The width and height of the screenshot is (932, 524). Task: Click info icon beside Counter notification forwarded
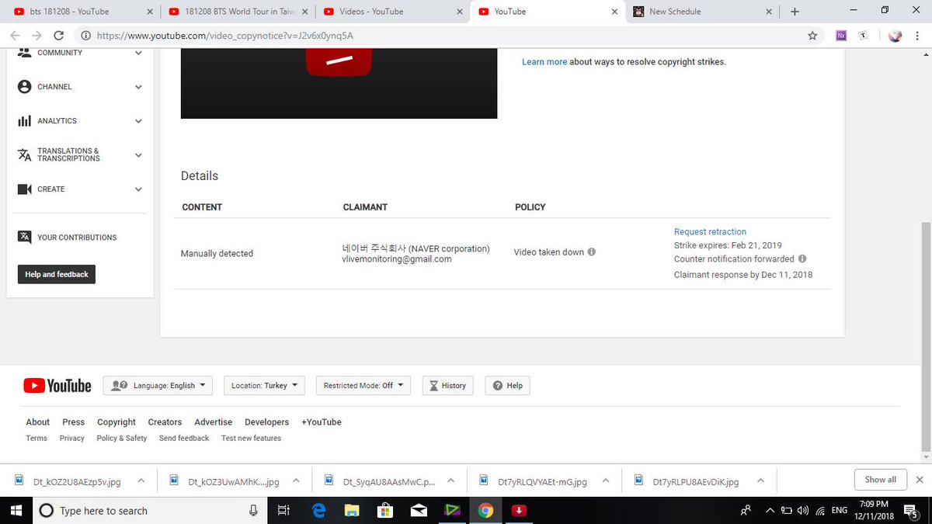point(802,259)
